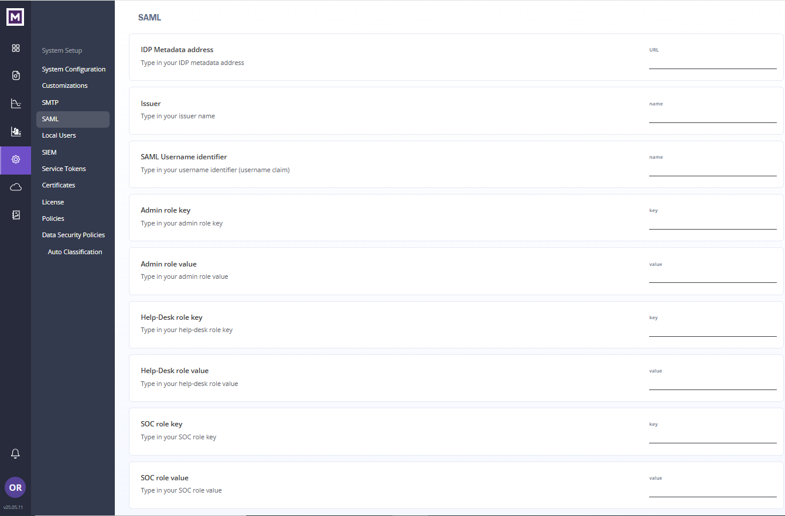Open the OR user avatar
Viewport: 785px width, 516px height.
coord(15,487)
